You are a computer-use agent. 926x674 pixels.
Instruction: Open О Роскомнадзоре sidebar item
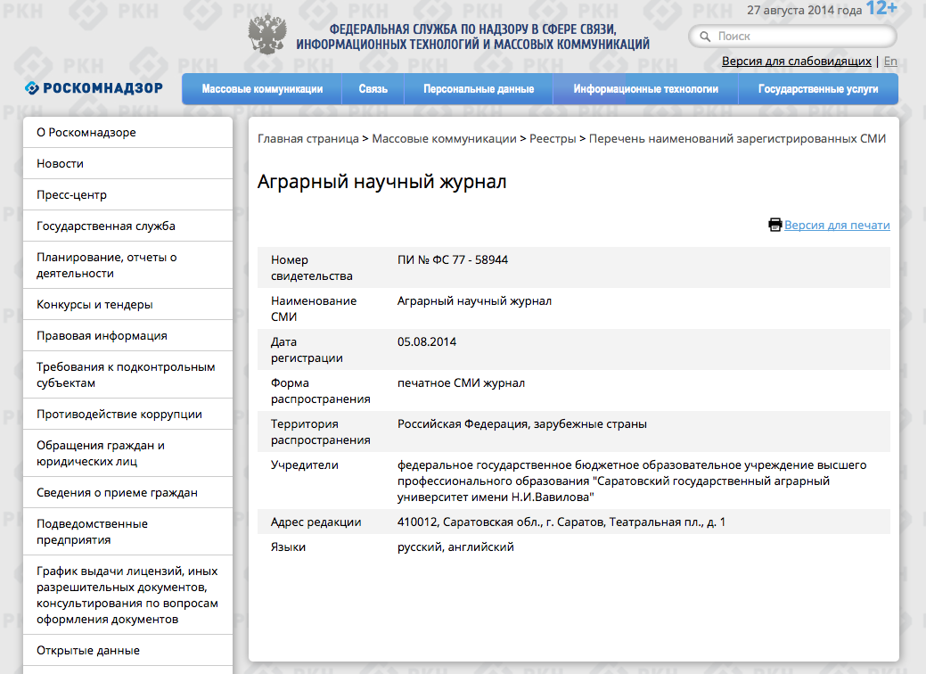127,132
